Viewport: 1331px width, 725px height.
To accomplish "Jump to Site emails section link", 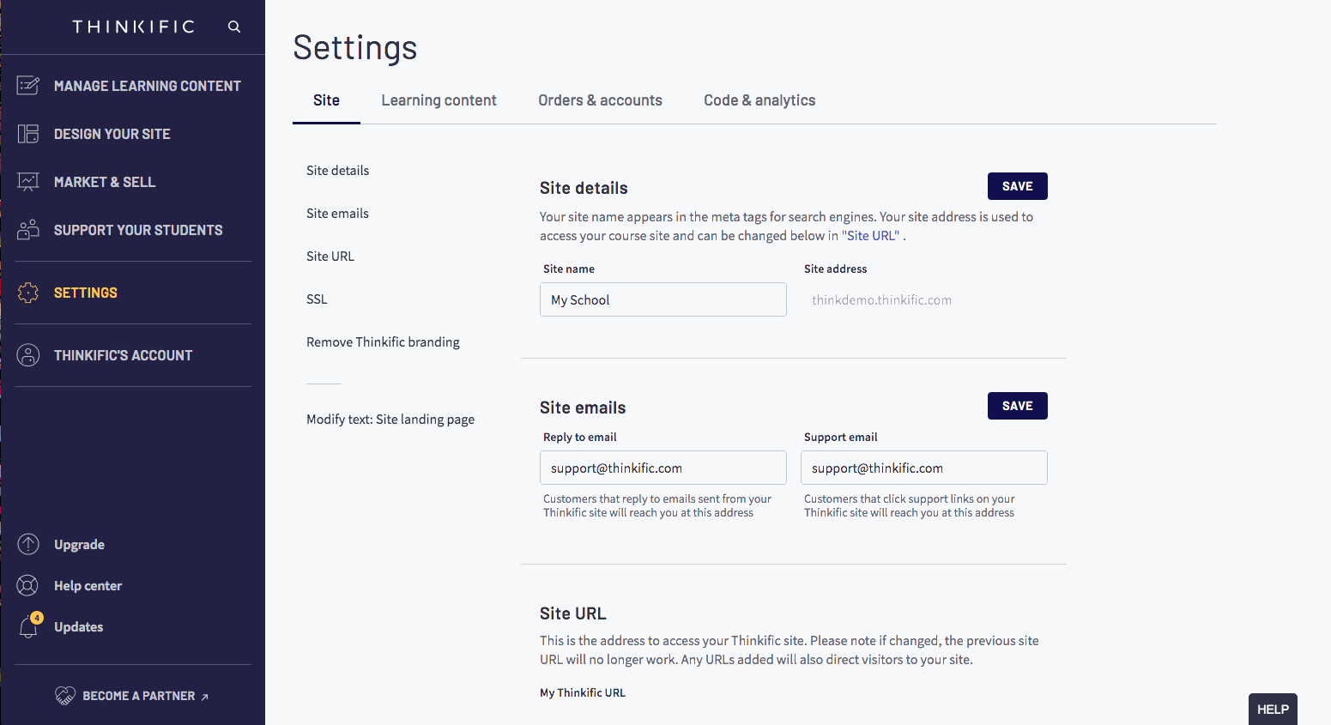I will pyautogui.click(x=337, y=213).
